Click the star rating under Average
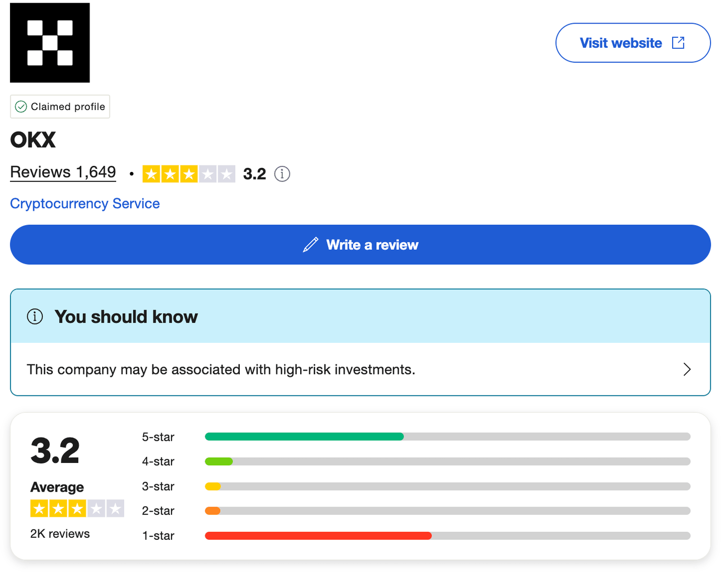Viewport: 724px width, 577px height. 77,509
